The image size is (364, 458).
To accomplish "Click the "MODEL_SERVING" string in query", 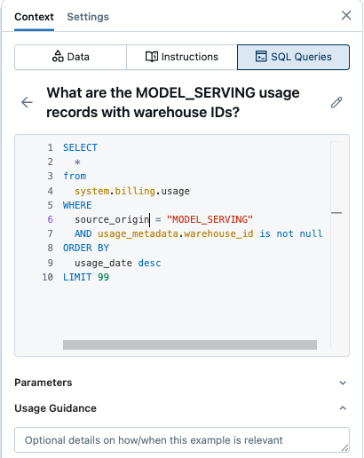I will click(210, 219).
